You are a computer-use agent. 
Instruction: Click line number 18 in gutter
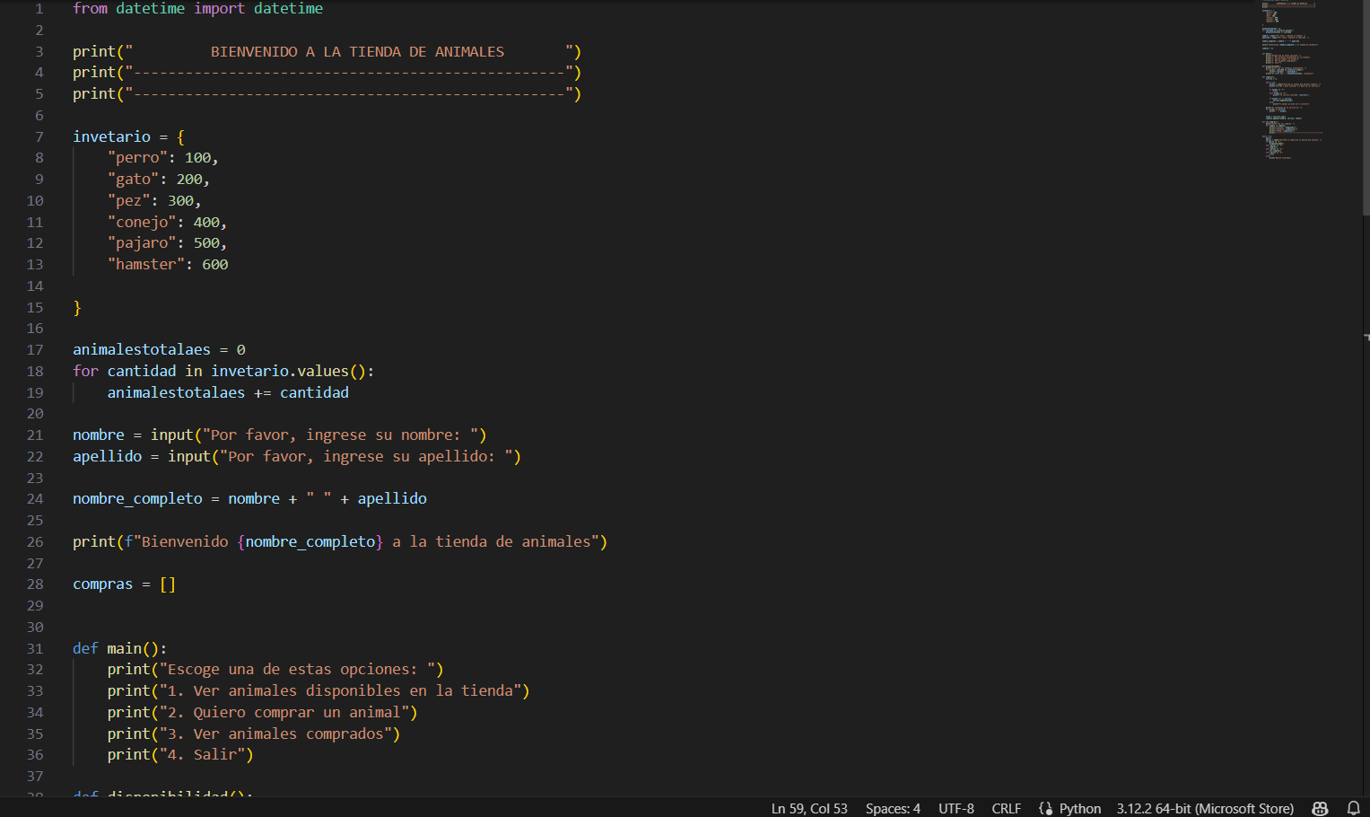tap(35, 371)
